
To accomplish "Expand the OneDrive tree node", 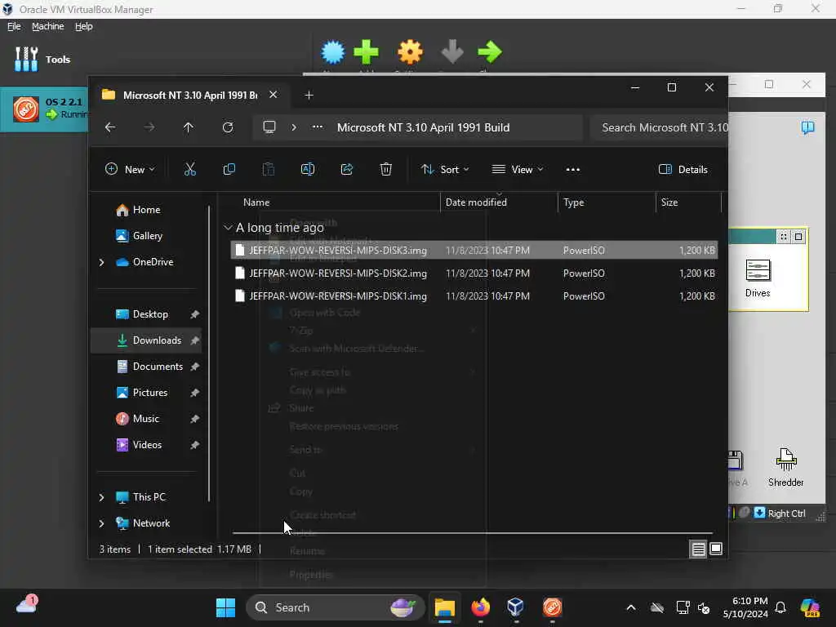I will [x=101, y=262].
